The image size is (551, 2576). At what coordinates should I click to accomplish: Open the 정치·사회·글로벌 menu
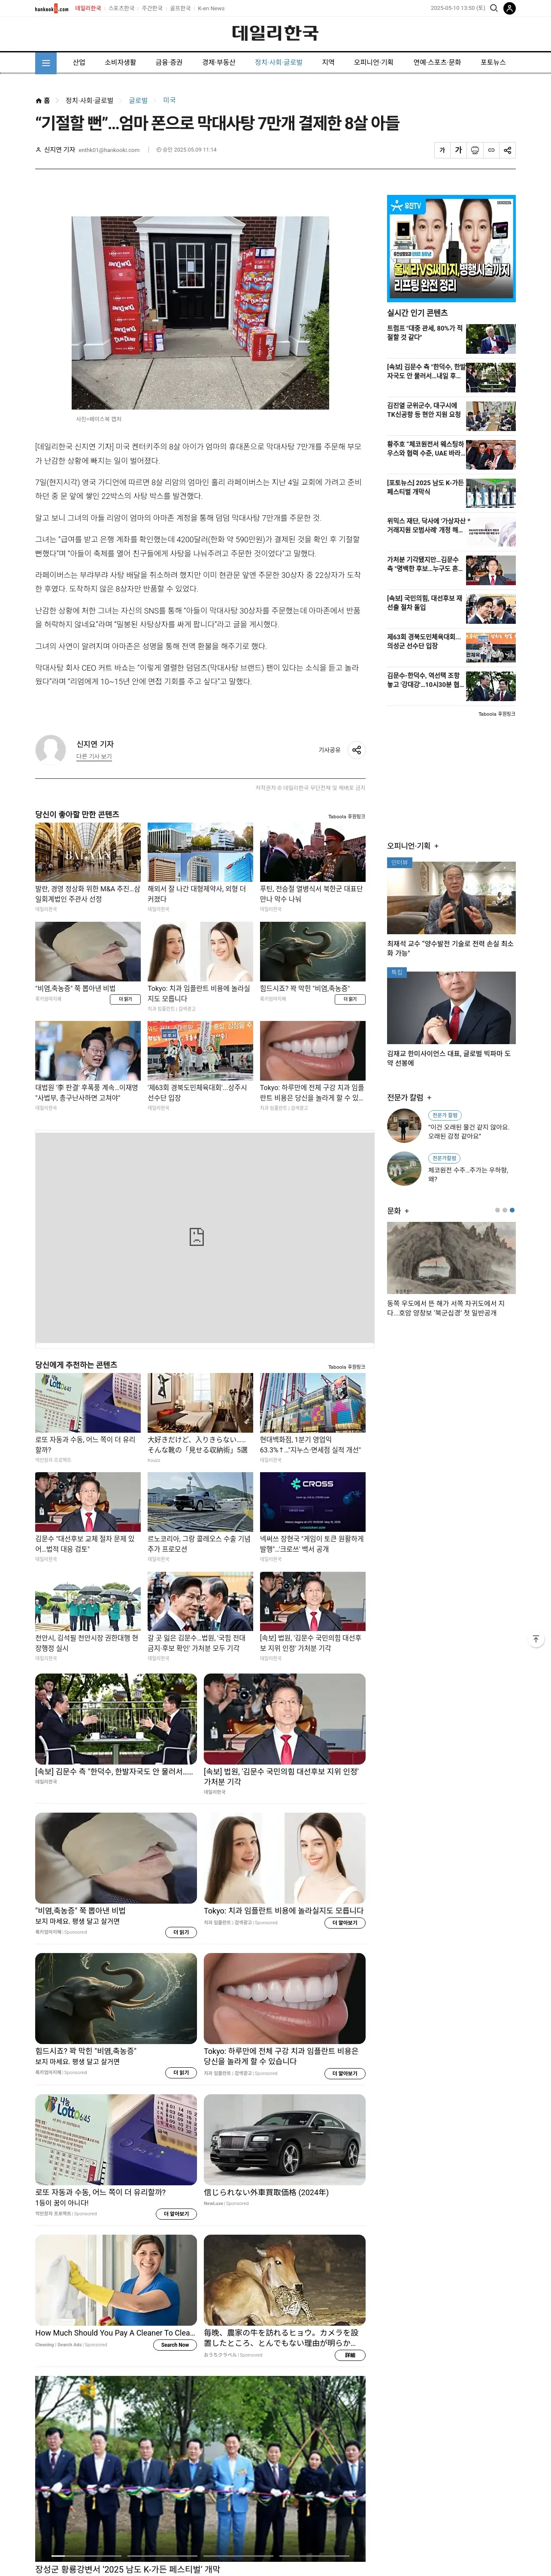point(279,62)
